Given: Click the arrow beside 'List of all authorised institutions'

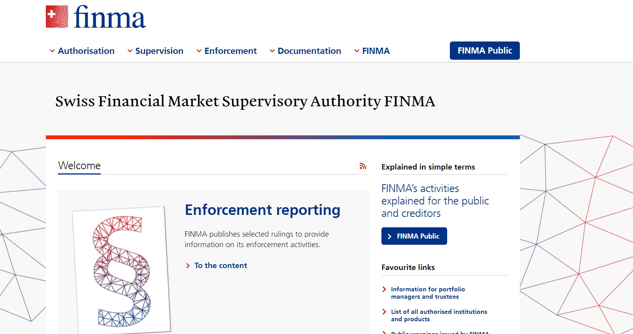Looking at the screenshot, I should point(384,312).
